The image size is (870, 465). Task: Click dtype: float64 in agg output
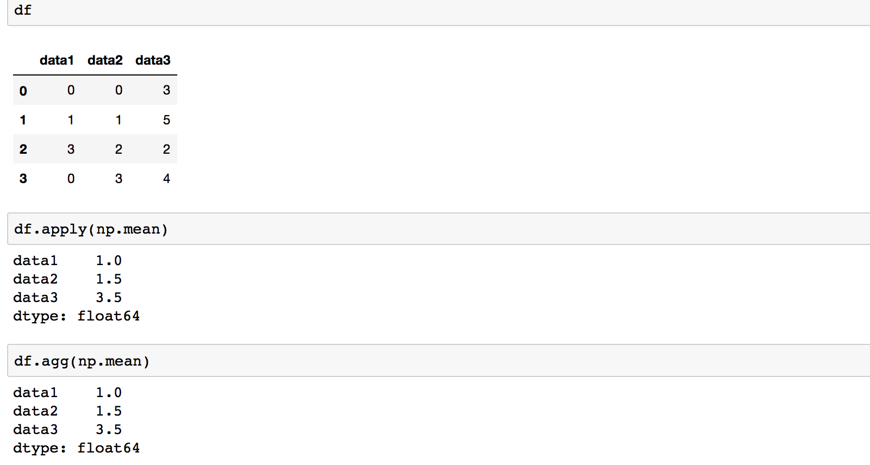point(76,448)
